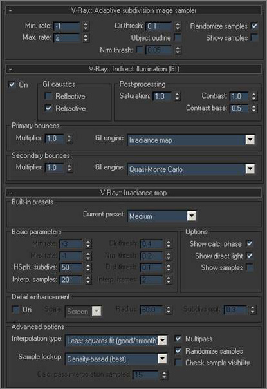Open the Interpolation type dropdown
The width and height of the screenshot is (267, 389).
point(162,340)
